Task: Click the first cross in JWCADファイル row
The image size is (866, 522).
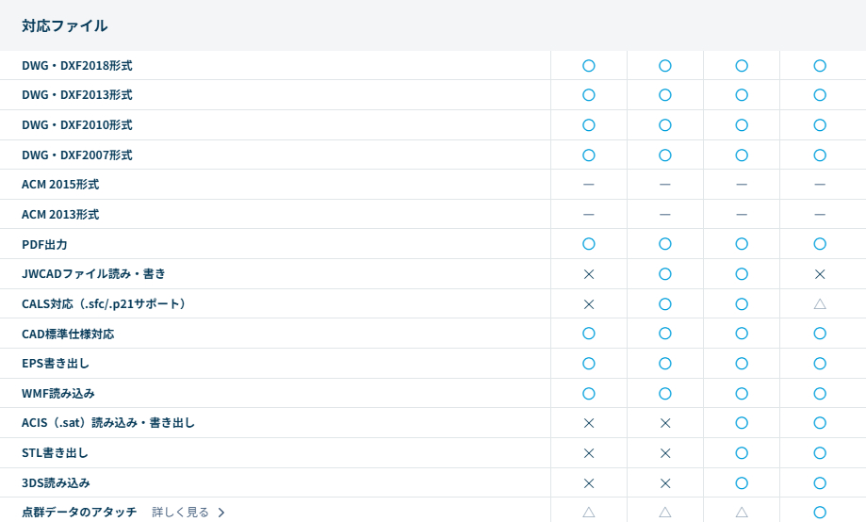Action: pos(589,274)
